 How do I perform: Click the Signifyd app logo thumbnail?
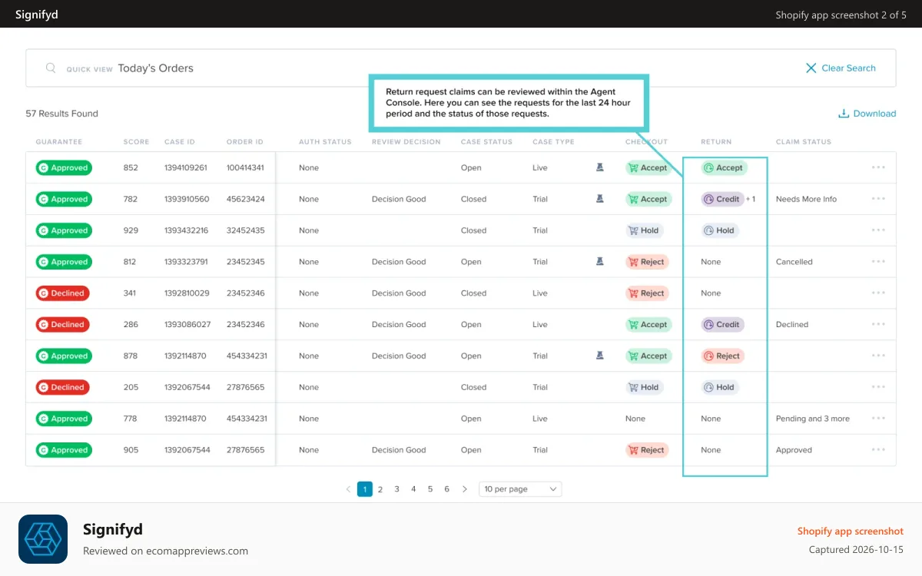(x=43, y=539)
